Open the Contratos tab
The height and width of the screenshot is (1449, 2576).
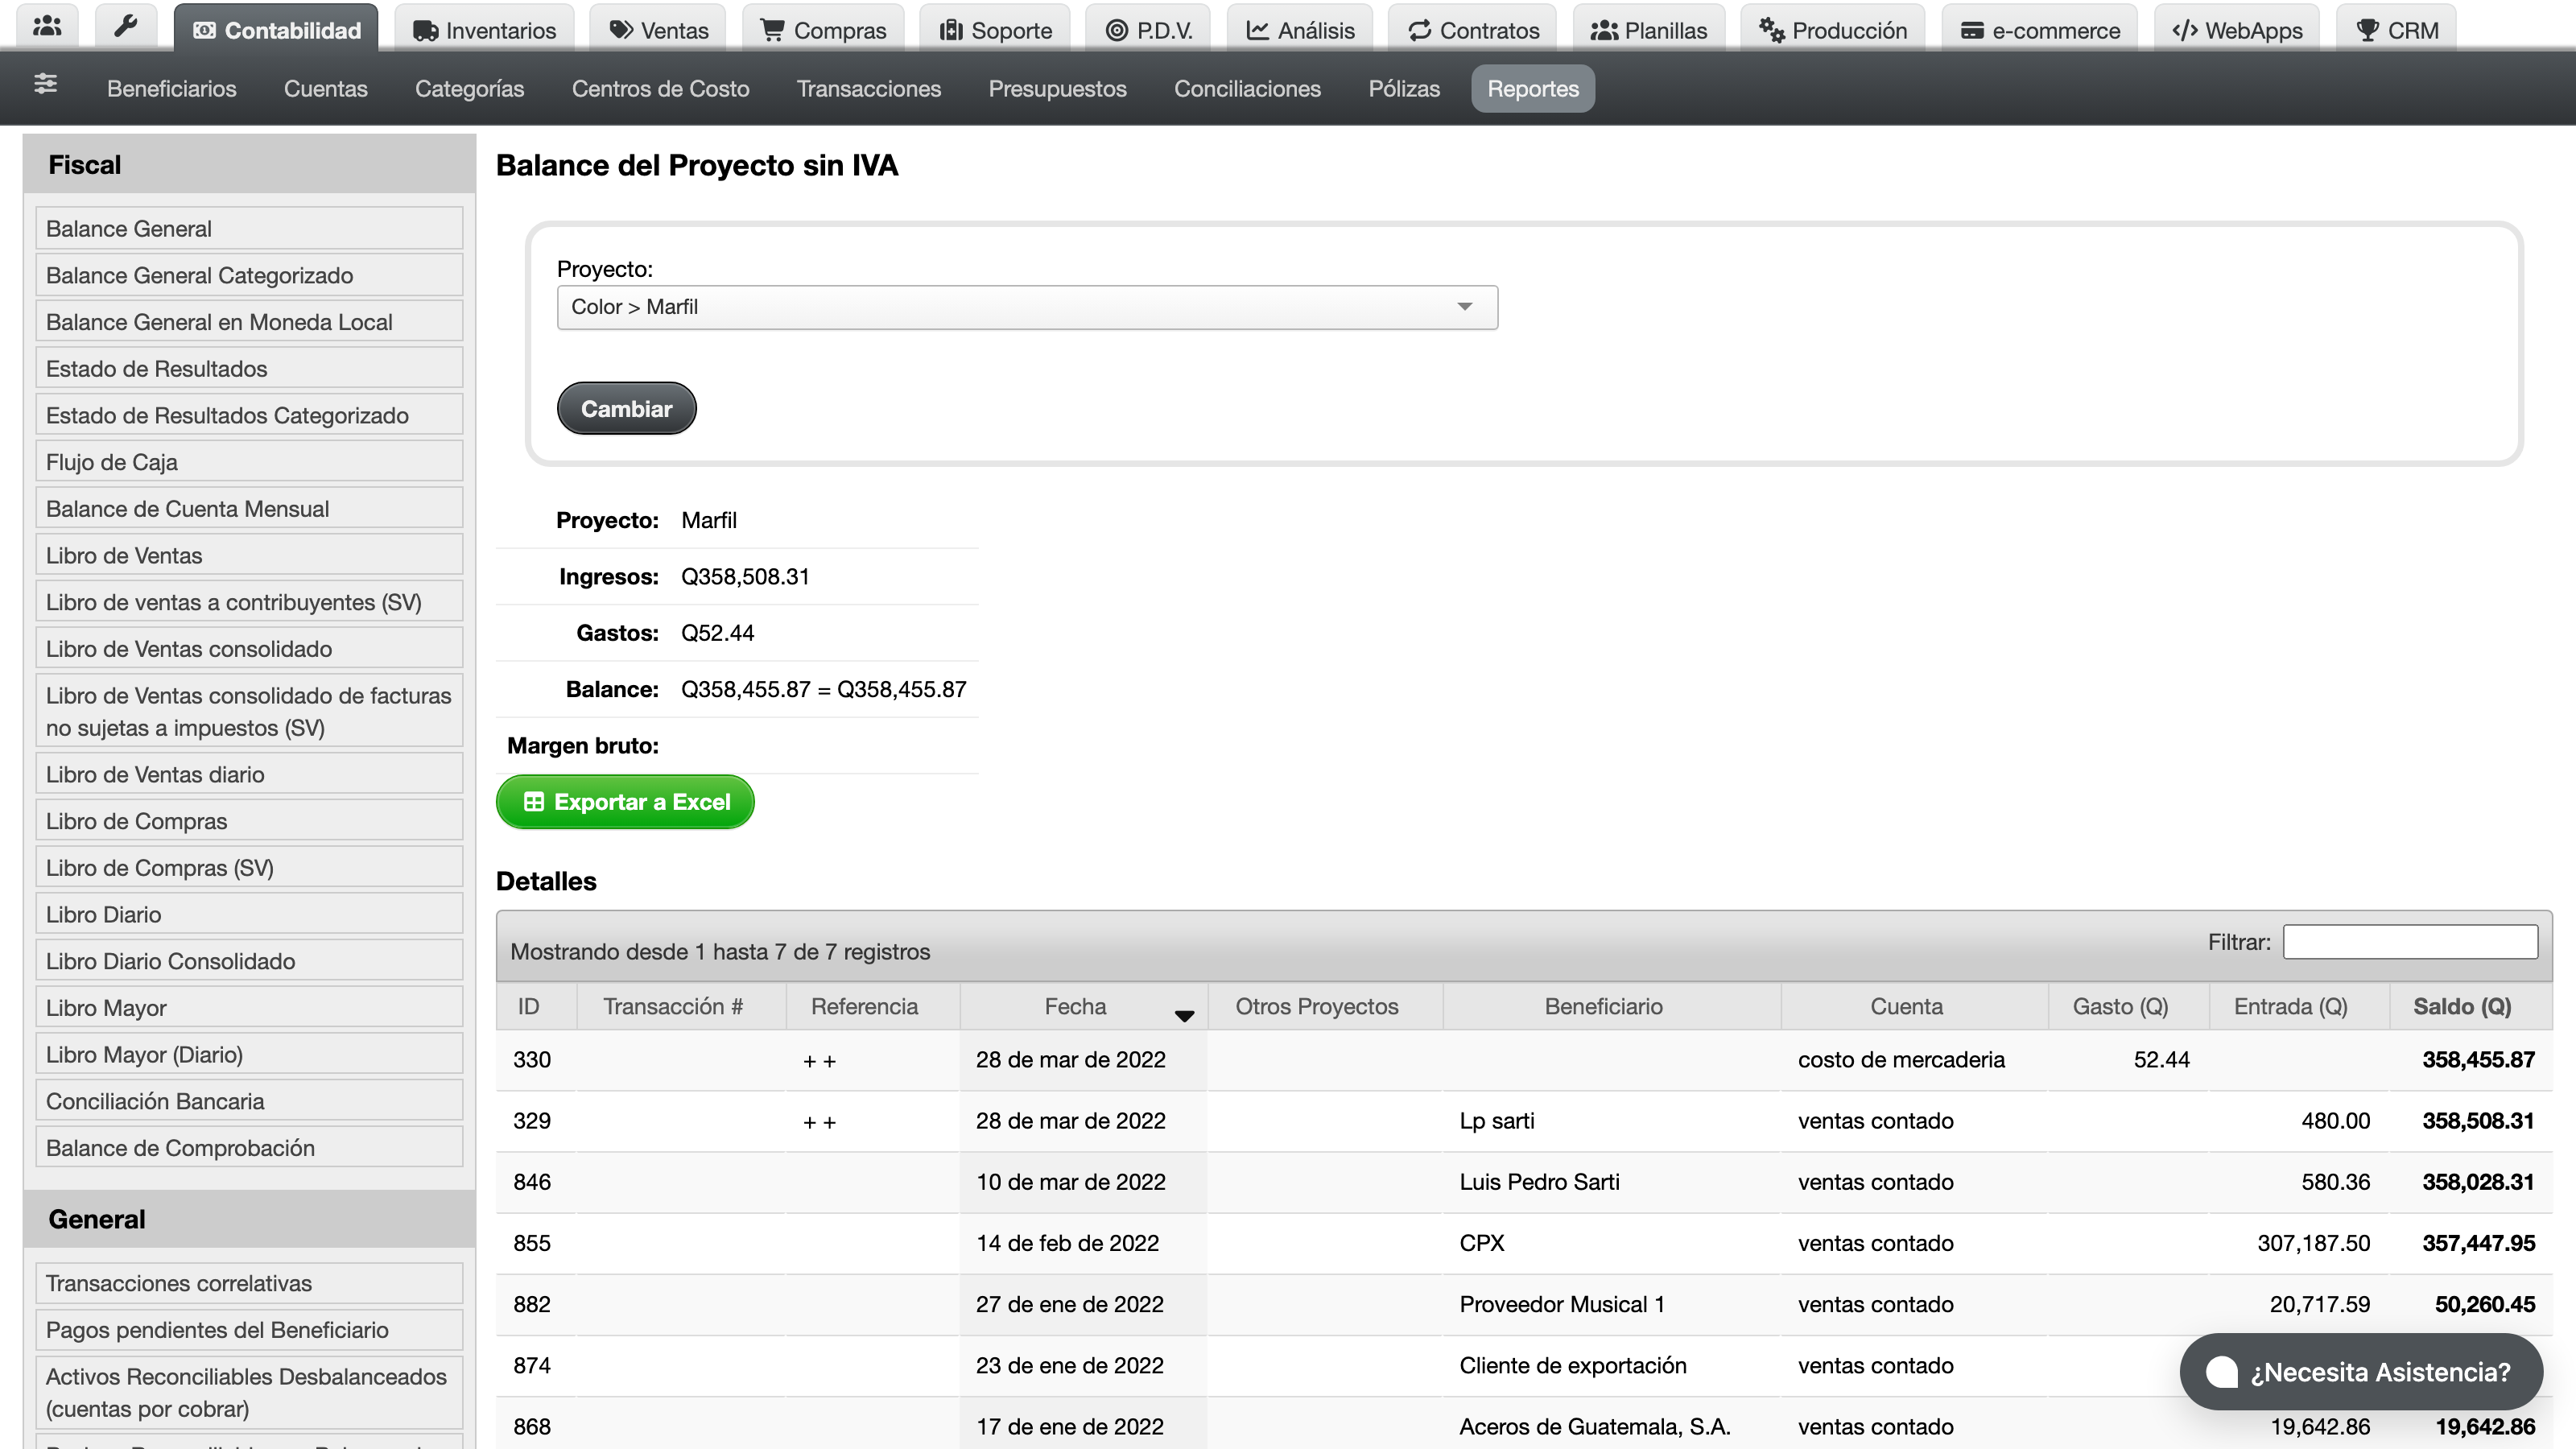pos(1473,30)
